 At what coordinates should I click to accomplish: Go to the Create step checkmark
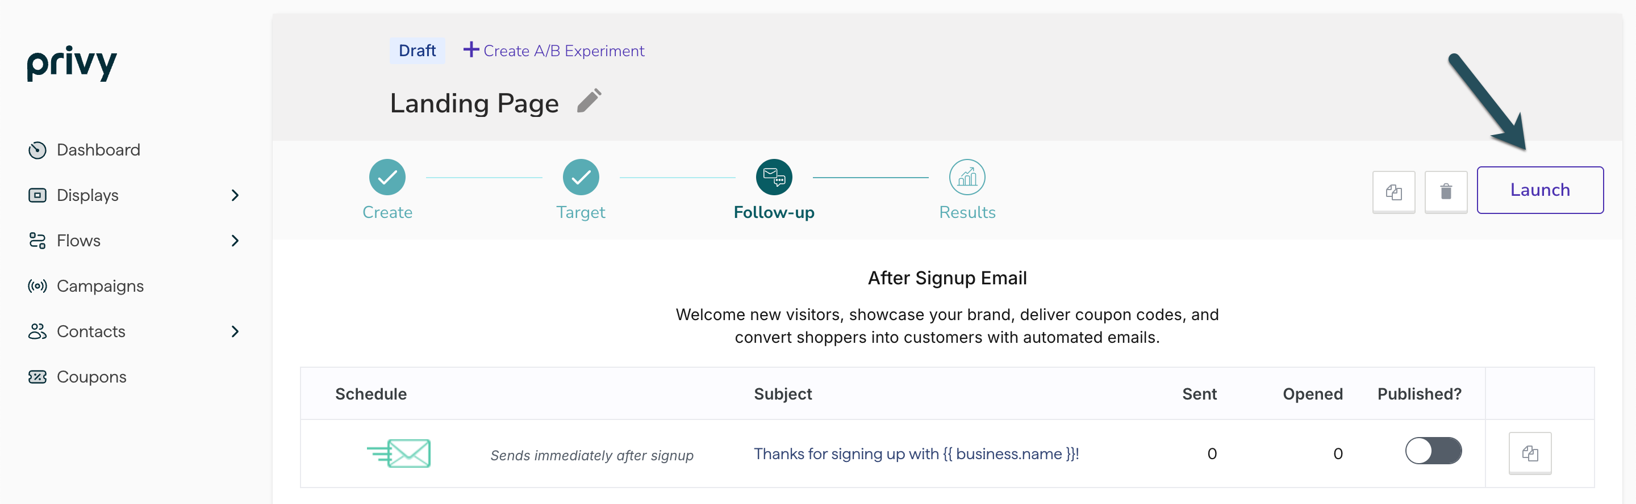click(387, 177)
